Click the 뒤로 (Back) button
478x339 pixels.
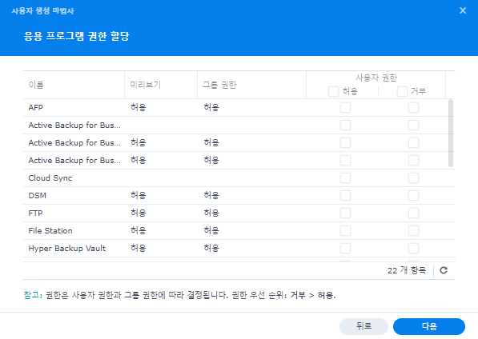coord(364,326)
